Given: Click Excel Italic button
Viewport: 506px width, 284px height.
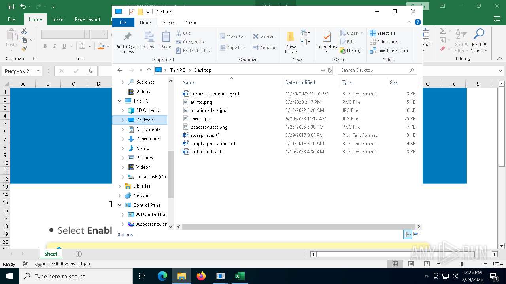Looking at the screenshot, I should click(x=55, y=46).
